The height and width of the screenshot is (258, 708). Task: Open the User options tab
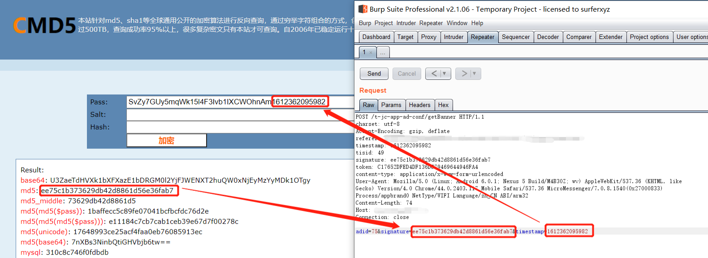tap(691, 37)
